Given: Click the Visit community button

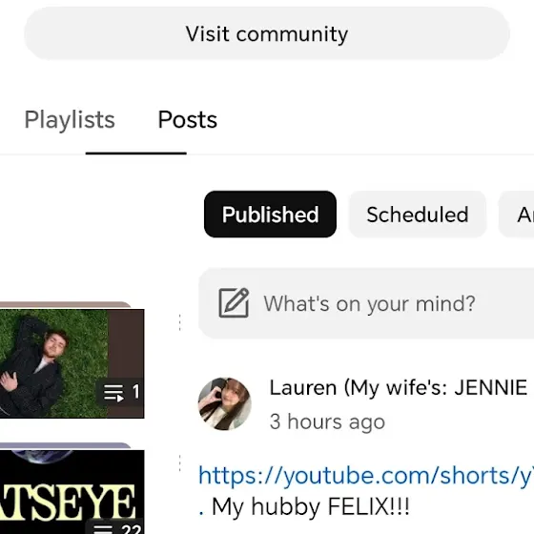Looking at the screenshot, I should [267, 33].
